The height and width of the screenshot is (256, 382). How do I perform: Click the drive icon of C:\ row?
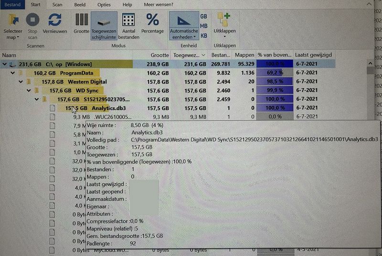(x=12, y=64)
